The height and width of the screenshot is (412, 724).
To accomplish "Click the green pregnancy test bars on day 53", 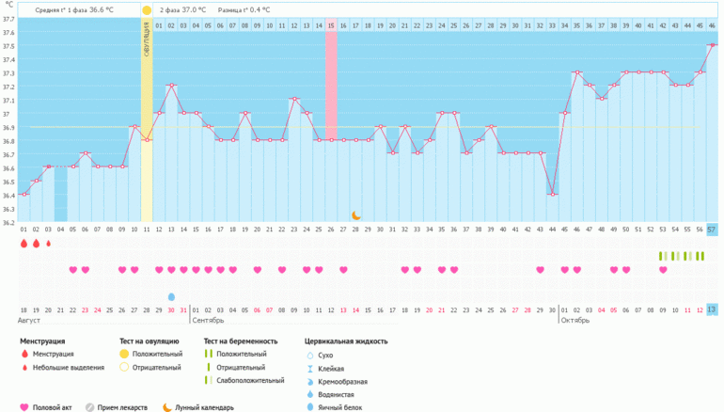I will [663, 256].
